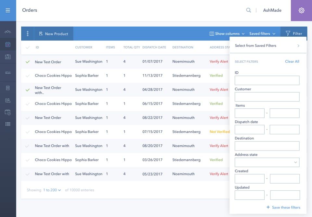The image size is (312, 217).
Task: Open the contacts sidebar icon
Action: tap(8, 100)
